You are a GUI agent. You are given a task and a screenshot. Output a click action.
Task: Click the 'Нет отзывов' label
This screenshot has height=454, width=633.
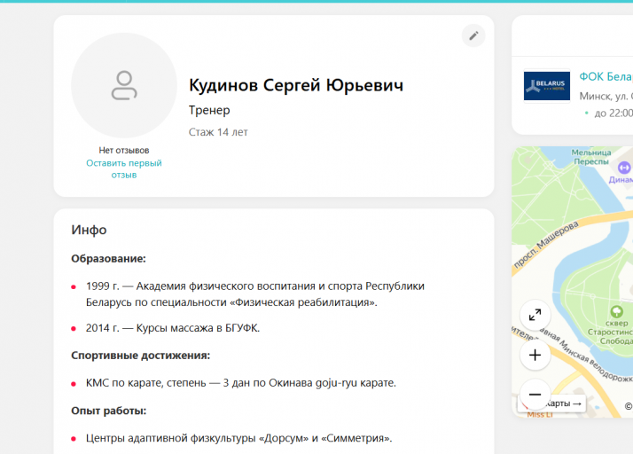124,150
